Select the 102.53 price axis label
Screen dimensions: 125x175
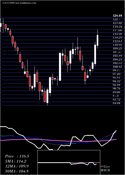click(117, 63)
